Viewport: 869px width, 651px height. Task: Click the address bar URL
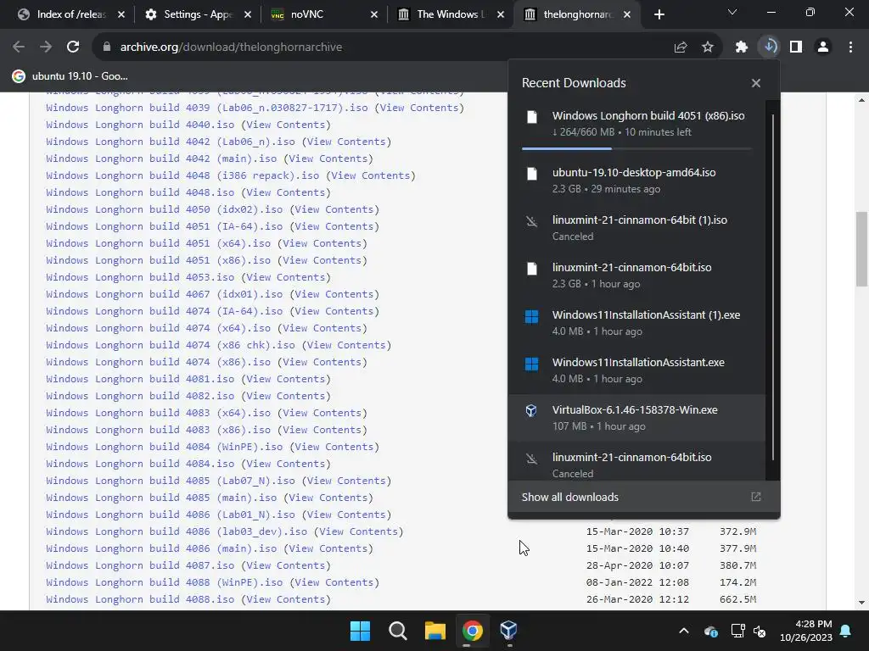pos(231,47)
